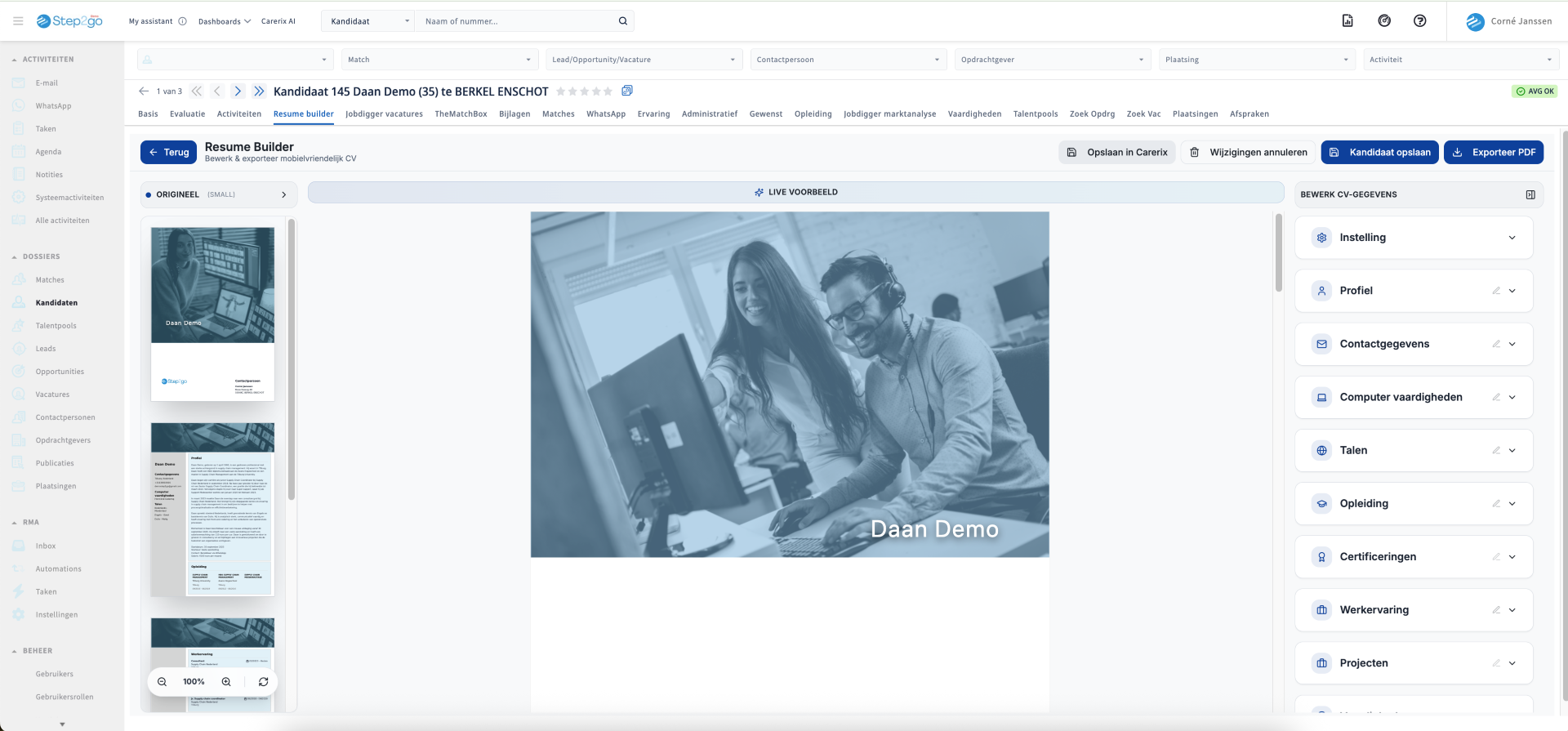This screenshot has height=731, width=1568.
Task: Expand the Instelling section
Action: [1512, 238]
